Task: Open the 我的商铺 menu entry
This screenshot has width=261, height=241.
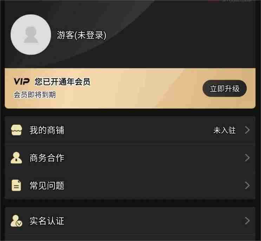Action: click(x=130, y=130)
